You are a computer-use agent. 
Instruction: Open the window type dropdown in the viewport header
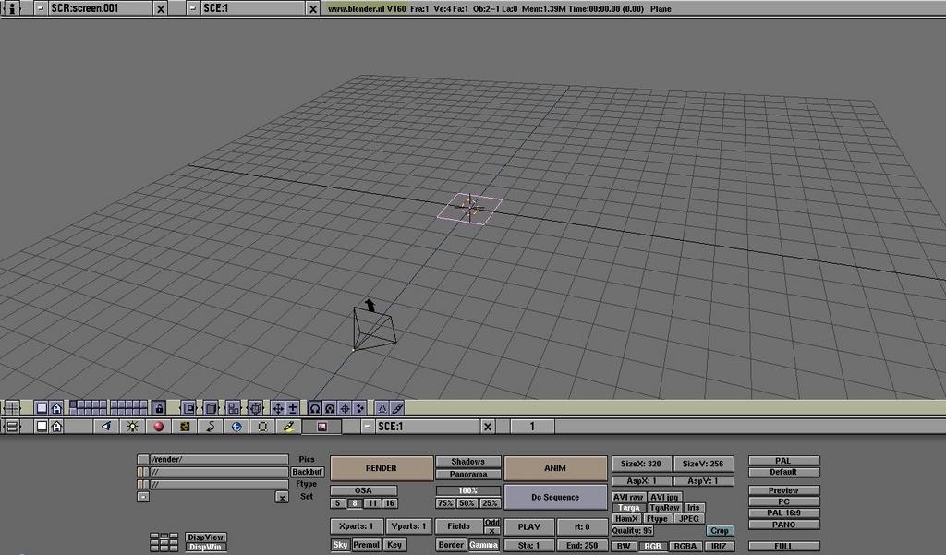[12, 407]
